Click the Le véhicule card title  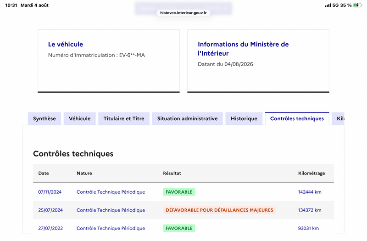pyautogui.click(x=66, y=44)
